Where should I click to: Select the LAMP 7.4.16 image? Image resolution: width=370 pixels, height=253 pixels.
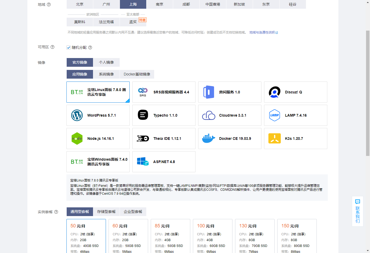[x=295, y=115]
